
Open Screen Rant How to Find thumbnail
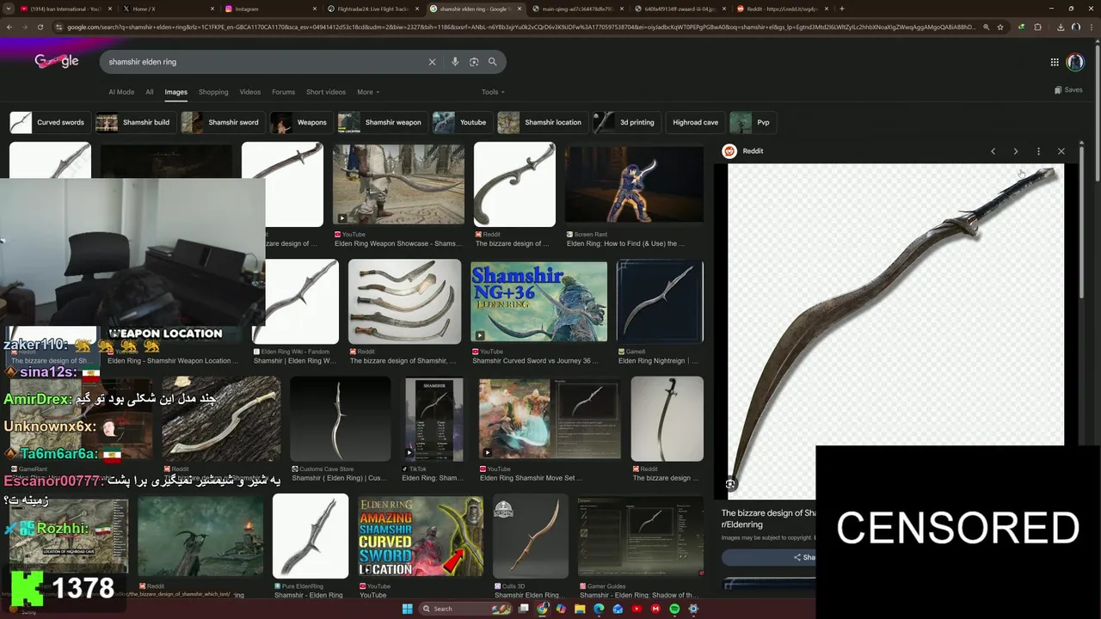pos(634,185)
